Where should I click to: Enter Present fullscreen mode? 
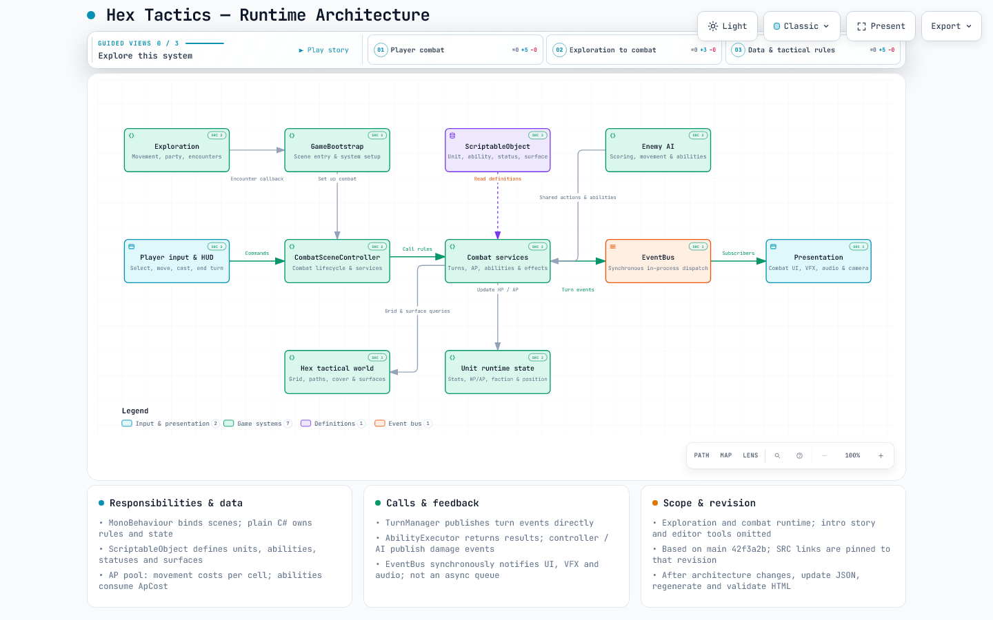(881, 26)
